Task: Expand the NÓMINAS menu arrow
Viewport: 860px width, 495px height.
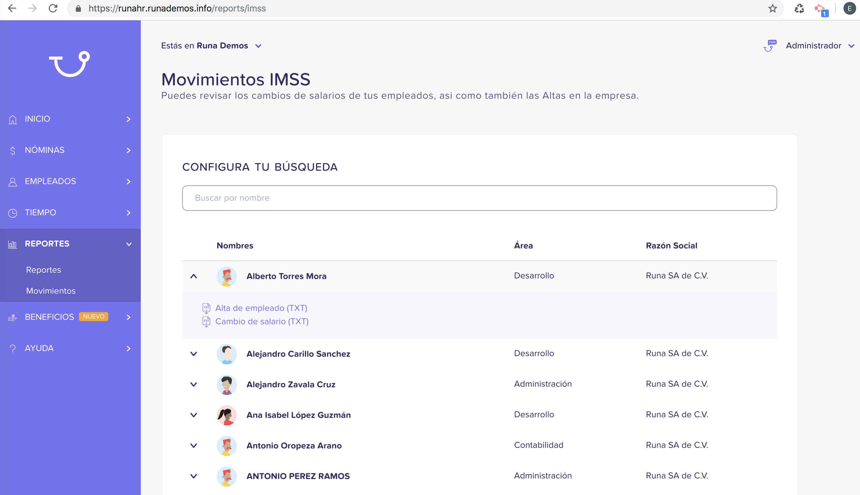Action: point(128,150)
